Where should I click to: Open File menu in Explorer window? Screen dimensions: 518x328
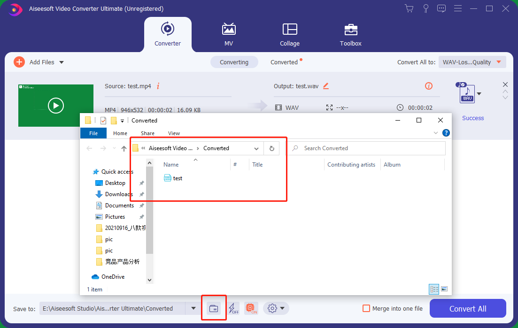pos(93,133)
